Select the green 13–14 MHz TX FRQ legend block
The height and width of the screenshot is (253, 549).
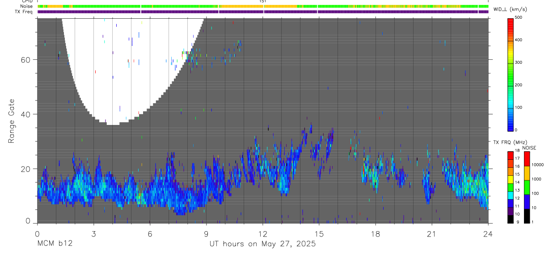pyautogui.click(x=510, y=187)
